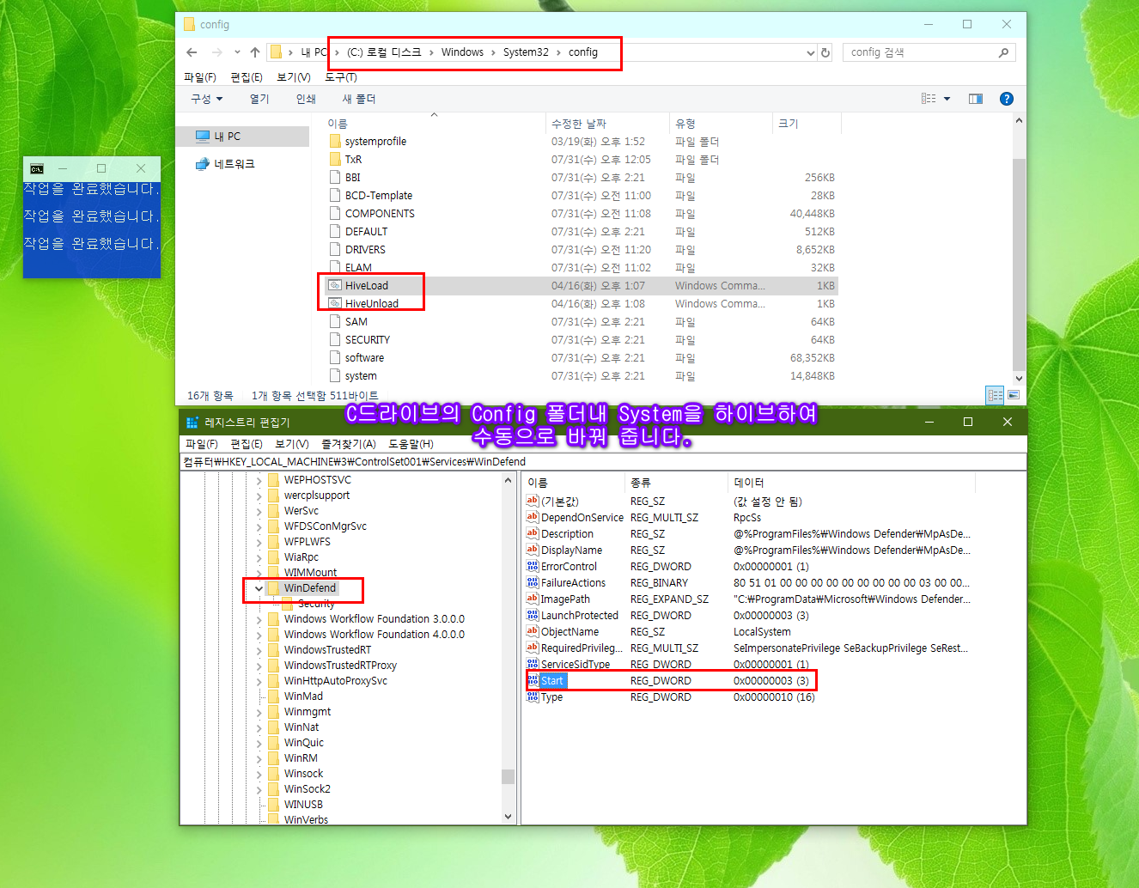Click the Explorer file list vertical scrollbar
The width and height of the screenshot is (1139, 888).
1019,264
